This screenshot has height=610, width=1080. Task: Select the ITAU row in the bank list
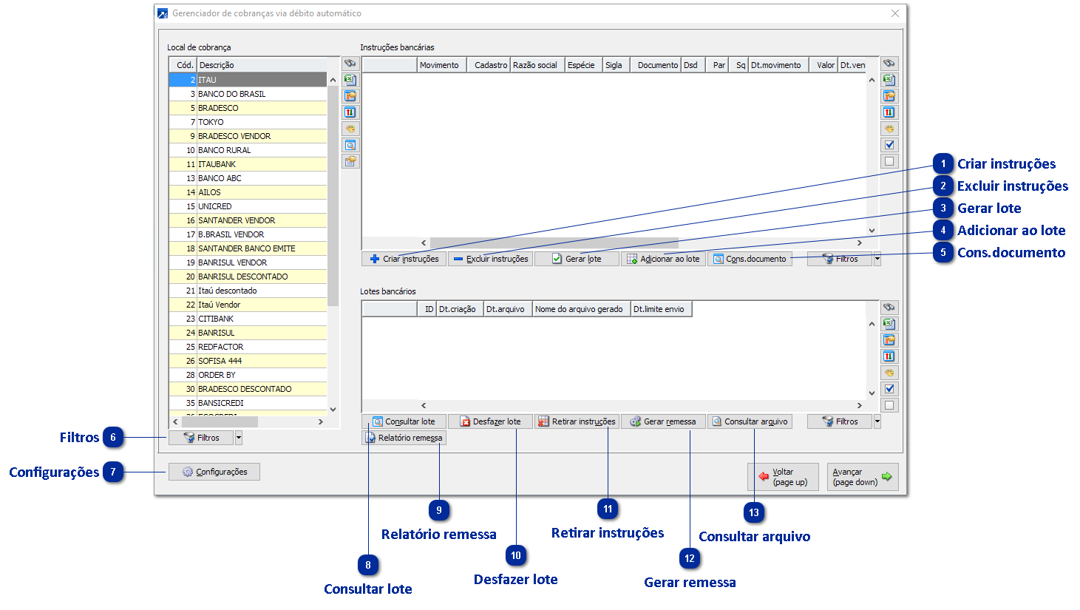(x=248, y=80)
